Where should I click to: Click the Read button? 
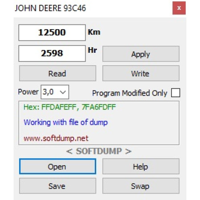[58, 73]
